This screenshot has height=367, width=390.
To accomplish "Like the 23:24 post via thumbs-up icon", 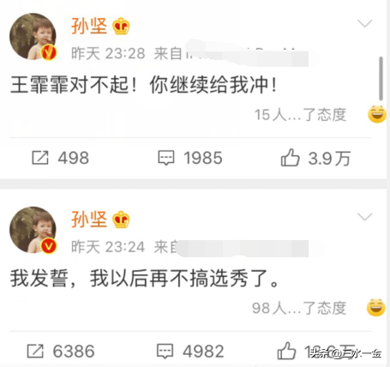I will coord(286,351).
